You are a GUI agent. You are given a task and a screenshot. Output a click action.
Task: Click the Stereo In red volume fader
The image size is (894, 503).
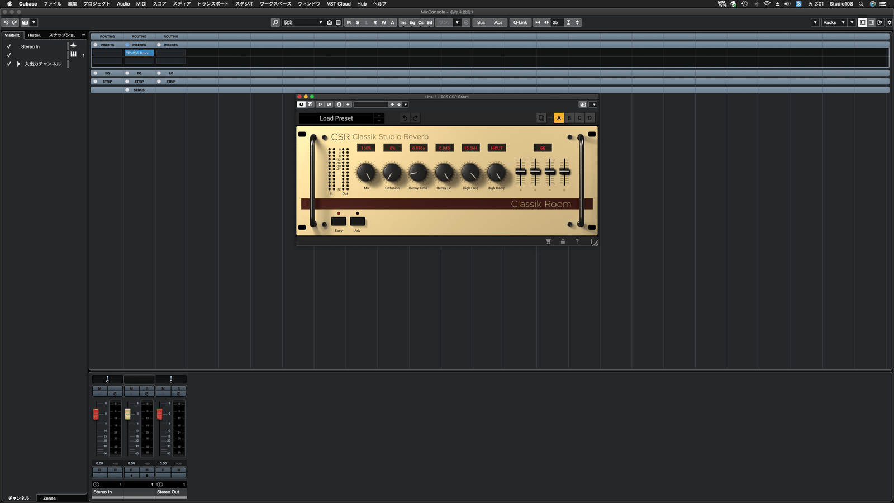(96, 414)
